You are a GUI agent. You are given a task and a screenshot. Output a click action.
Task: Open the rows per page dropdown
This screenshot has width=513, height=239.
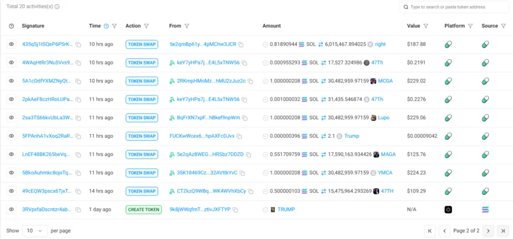click(34, 231)
